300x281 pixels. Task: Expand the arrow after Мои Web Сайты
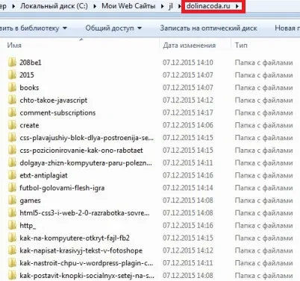pyautogui.click(x=163, y=6)
